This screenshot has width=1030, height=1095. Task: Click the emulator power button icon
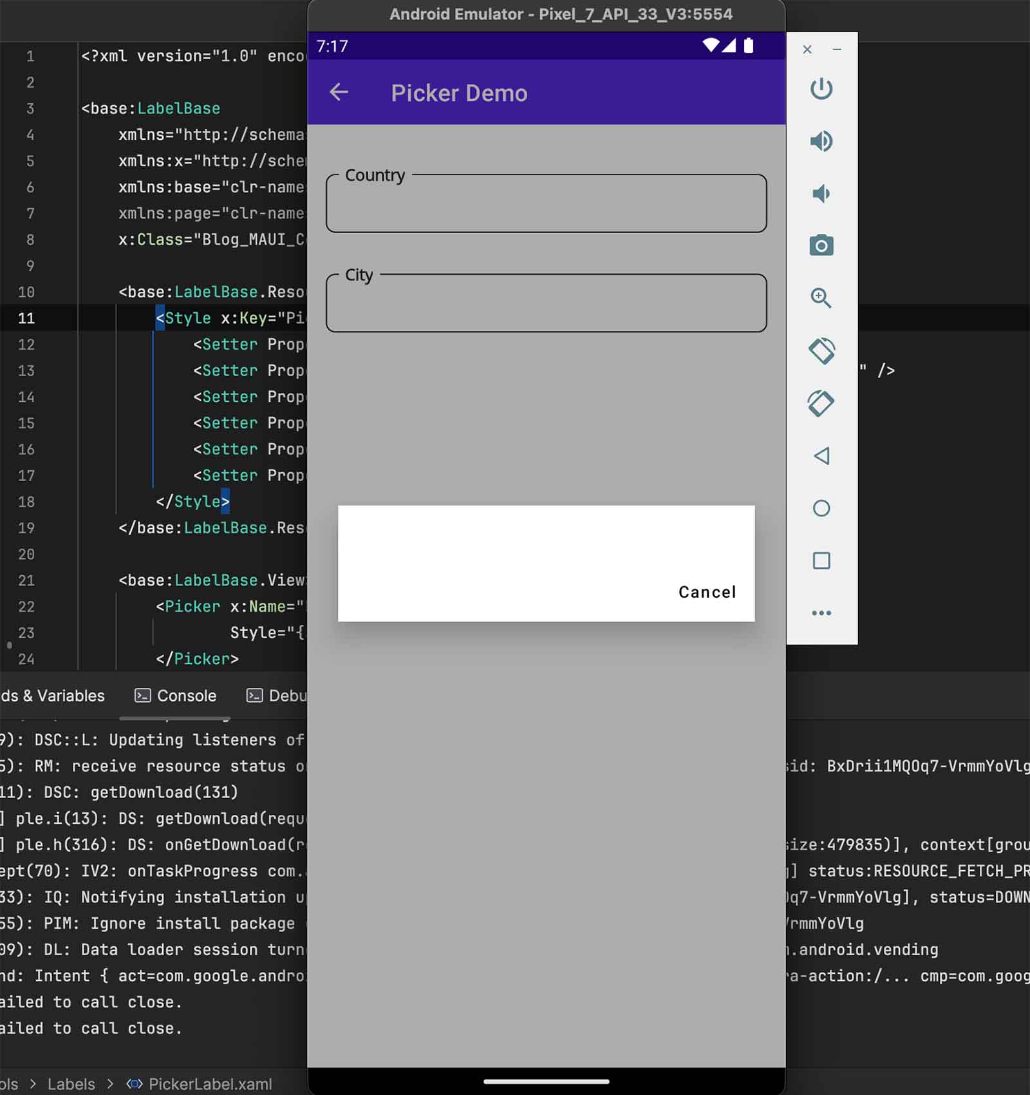point(821,89)
